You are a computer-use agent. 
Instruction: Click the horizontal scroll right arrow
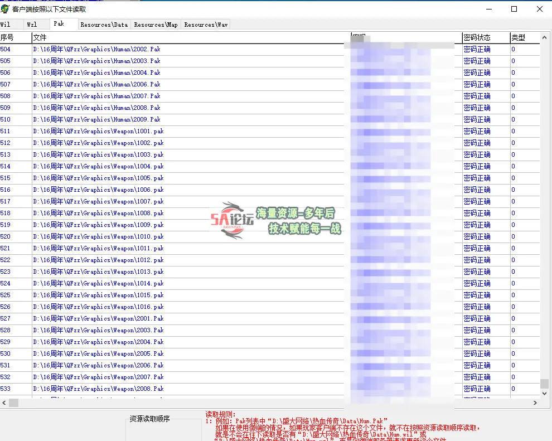tap(535, 403)
